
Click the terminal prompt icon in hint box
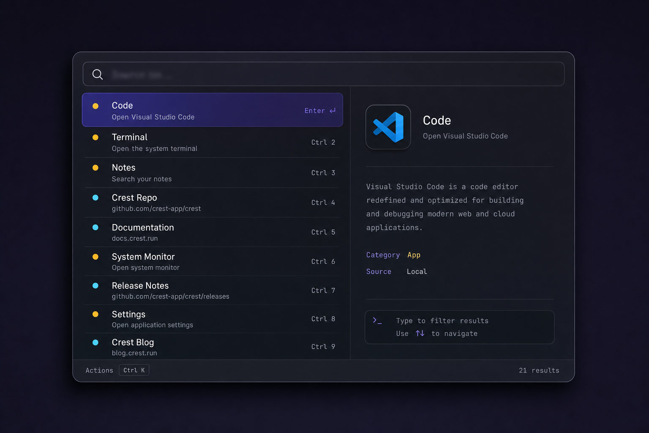click(x=377, y=321)
